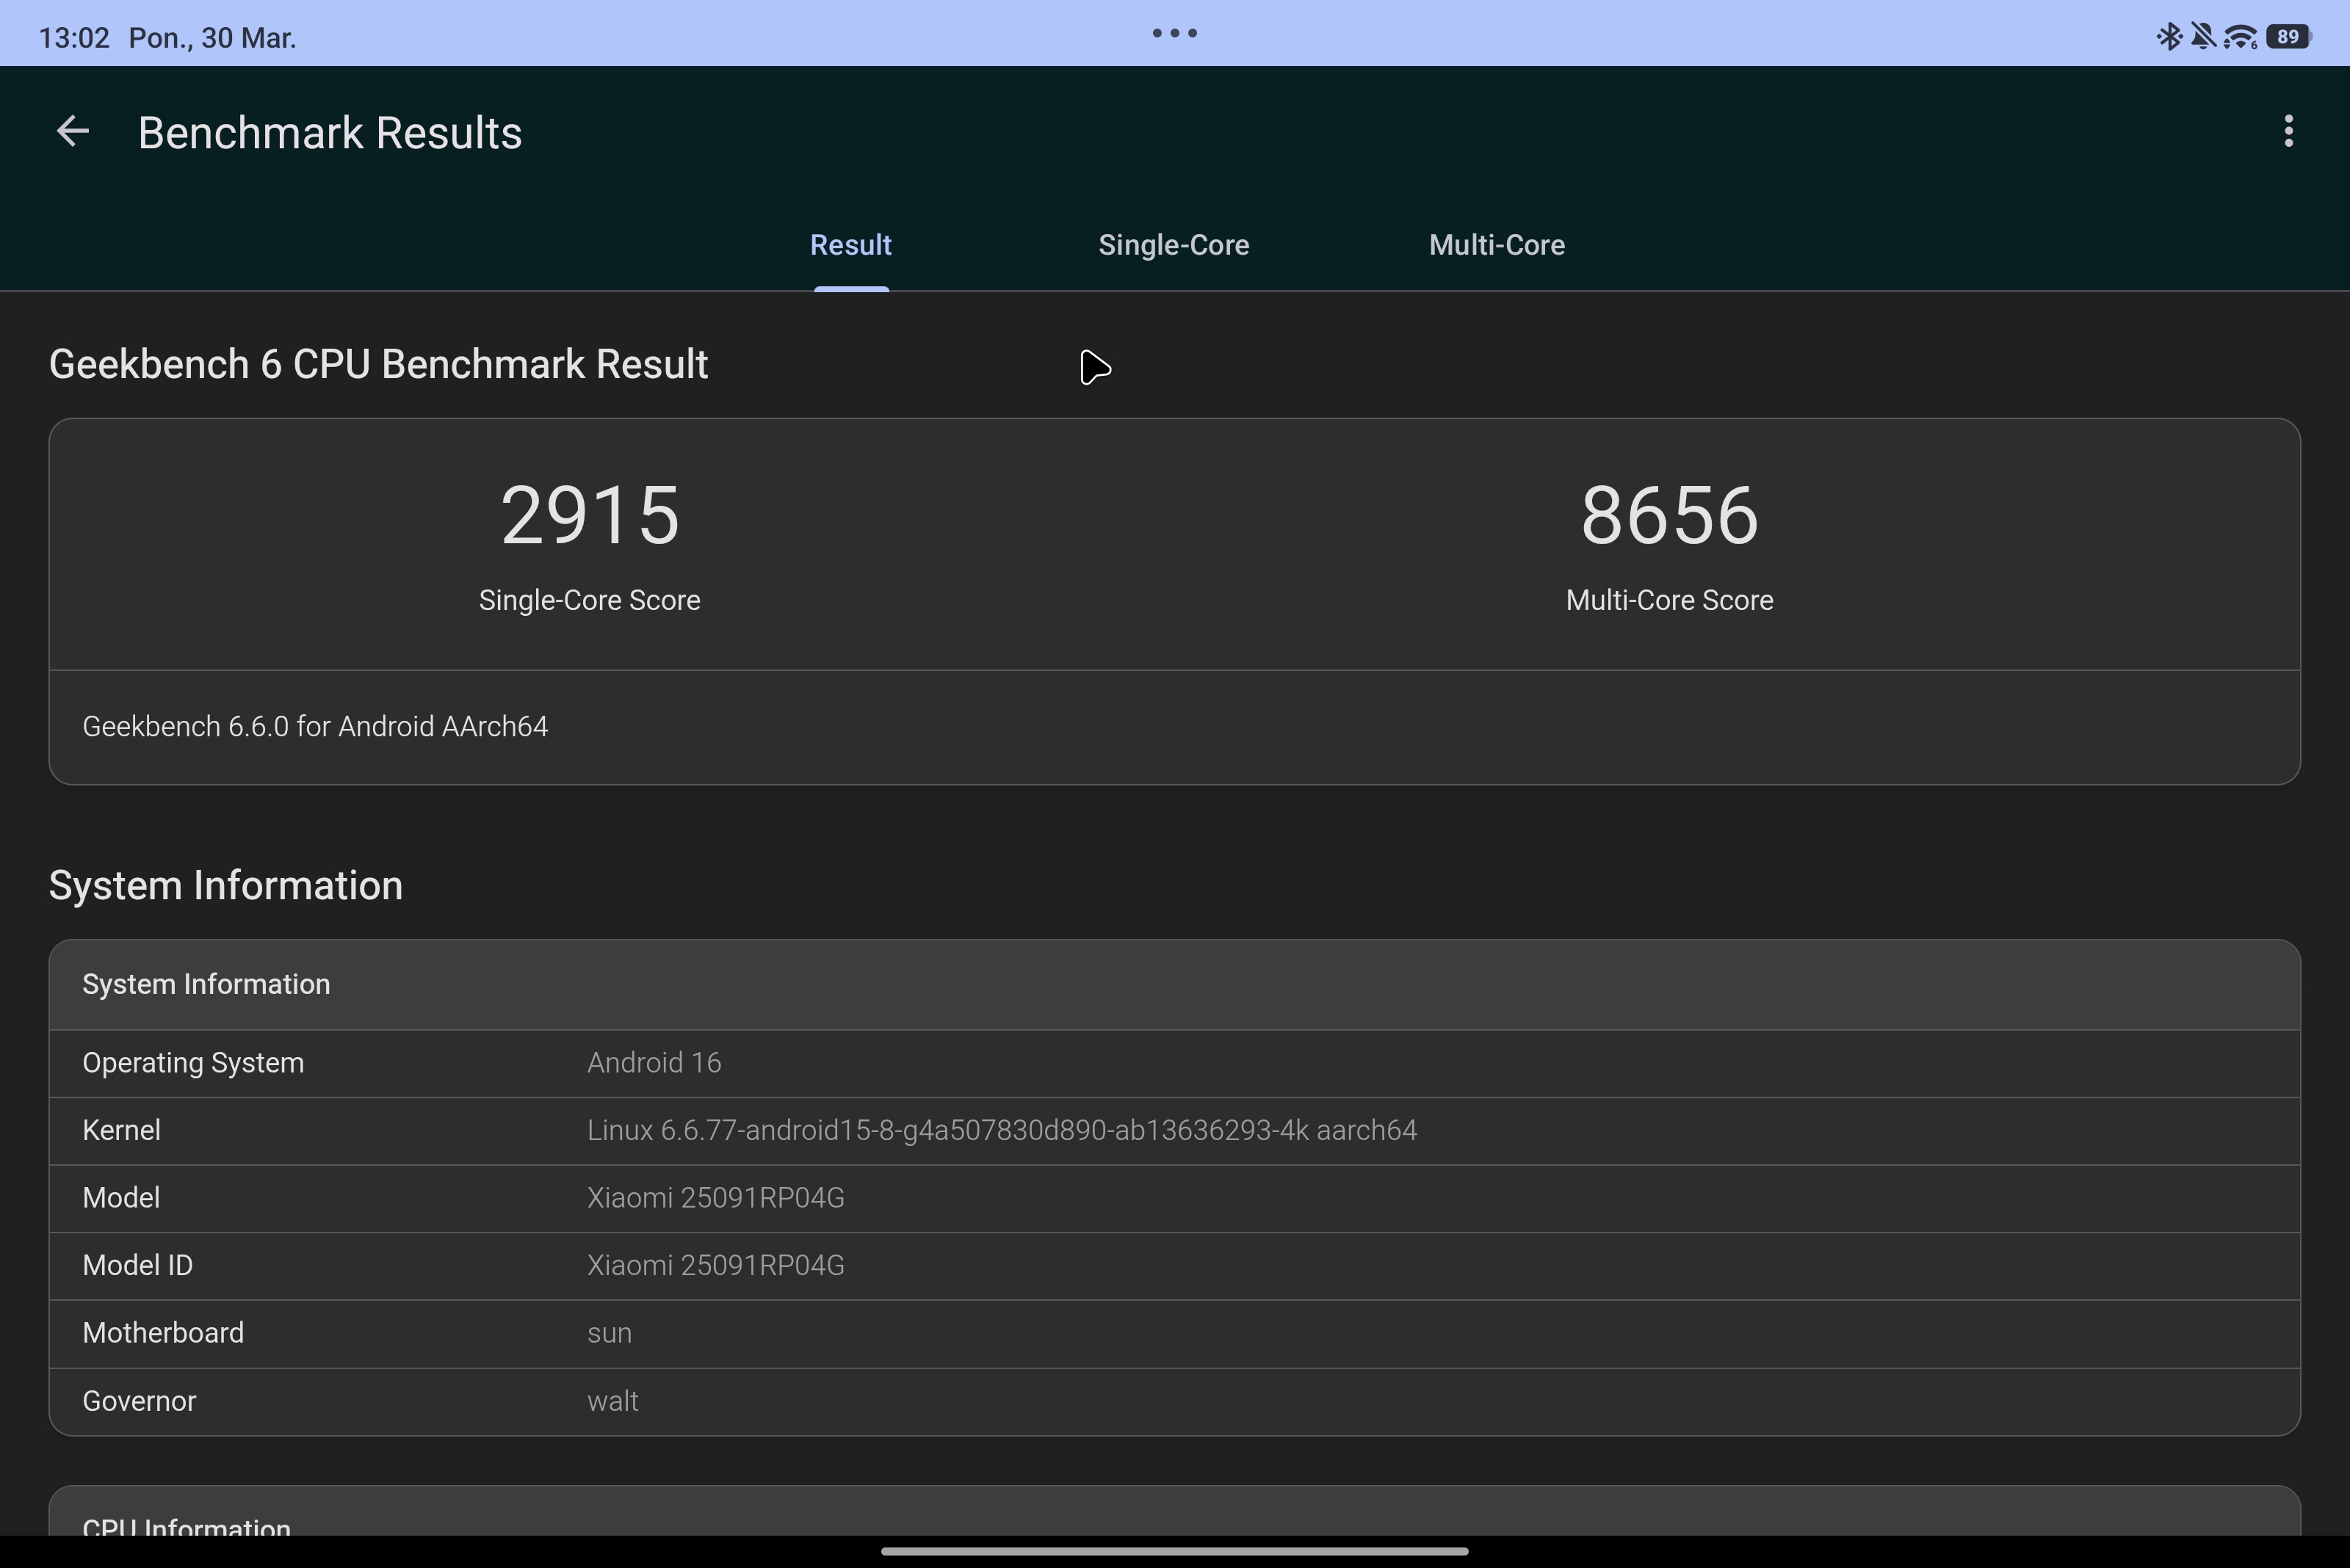The image size is (2350, 1568).
Task: Tap the Model Xiaomi 25091RP04G row
Action: (x=1174, y=1198)
